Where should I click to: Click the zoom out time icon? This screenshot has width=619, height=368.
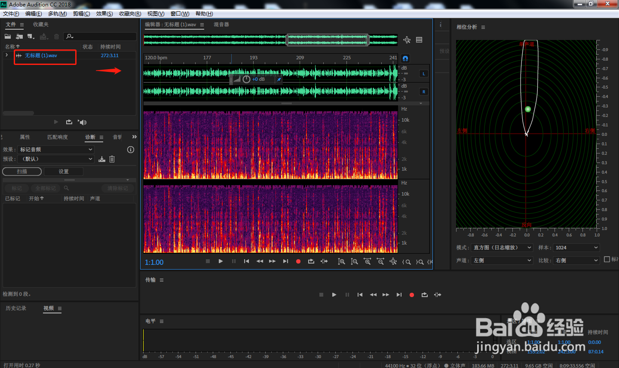click(380, 261)
